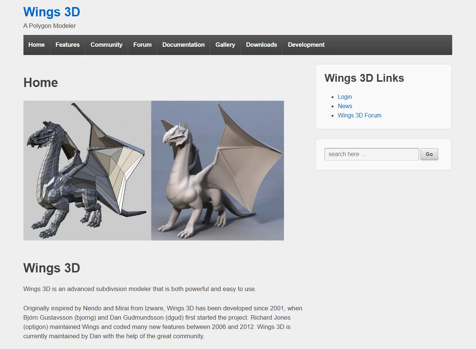This screenshot has width=476, height=349.
Task: Open the Downloads menu item
Action: point(261,45)
